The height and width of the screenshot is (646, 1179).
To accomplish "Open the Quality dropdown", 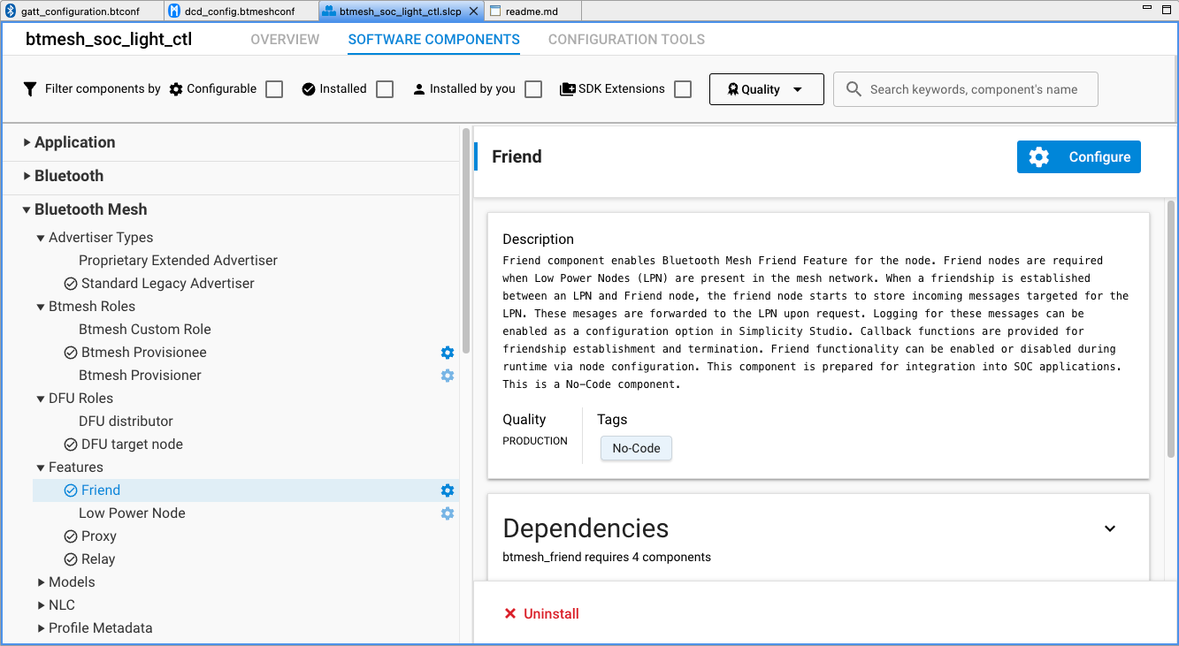I will 766,88.
